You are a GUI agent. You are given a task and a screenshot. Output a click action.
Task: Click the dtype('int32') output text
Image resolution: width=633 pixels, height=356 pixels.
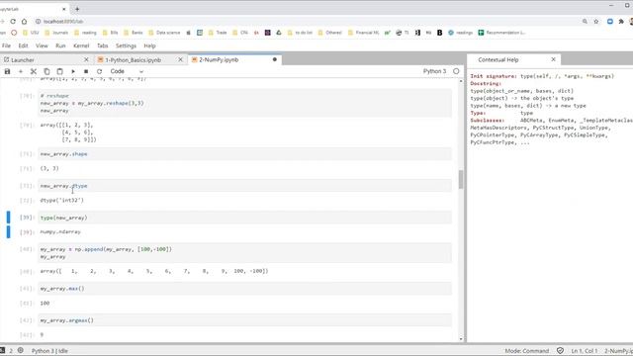(61, 200)
